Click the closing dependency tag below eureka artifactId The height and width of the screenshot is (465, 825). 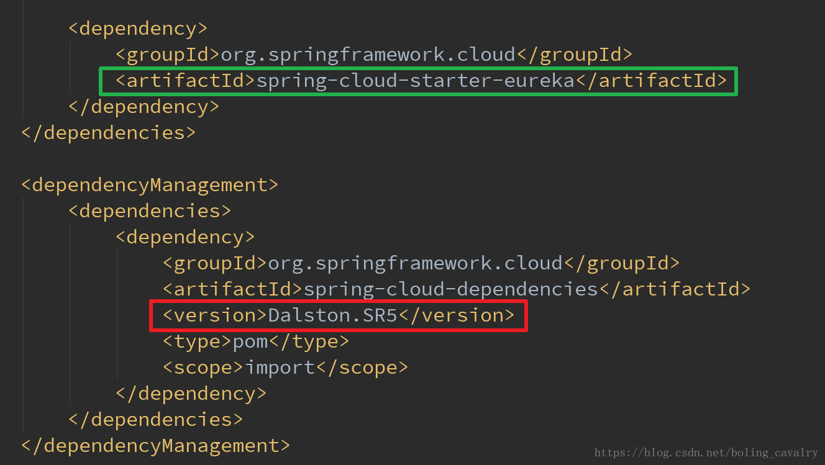[x=144, y=107]
